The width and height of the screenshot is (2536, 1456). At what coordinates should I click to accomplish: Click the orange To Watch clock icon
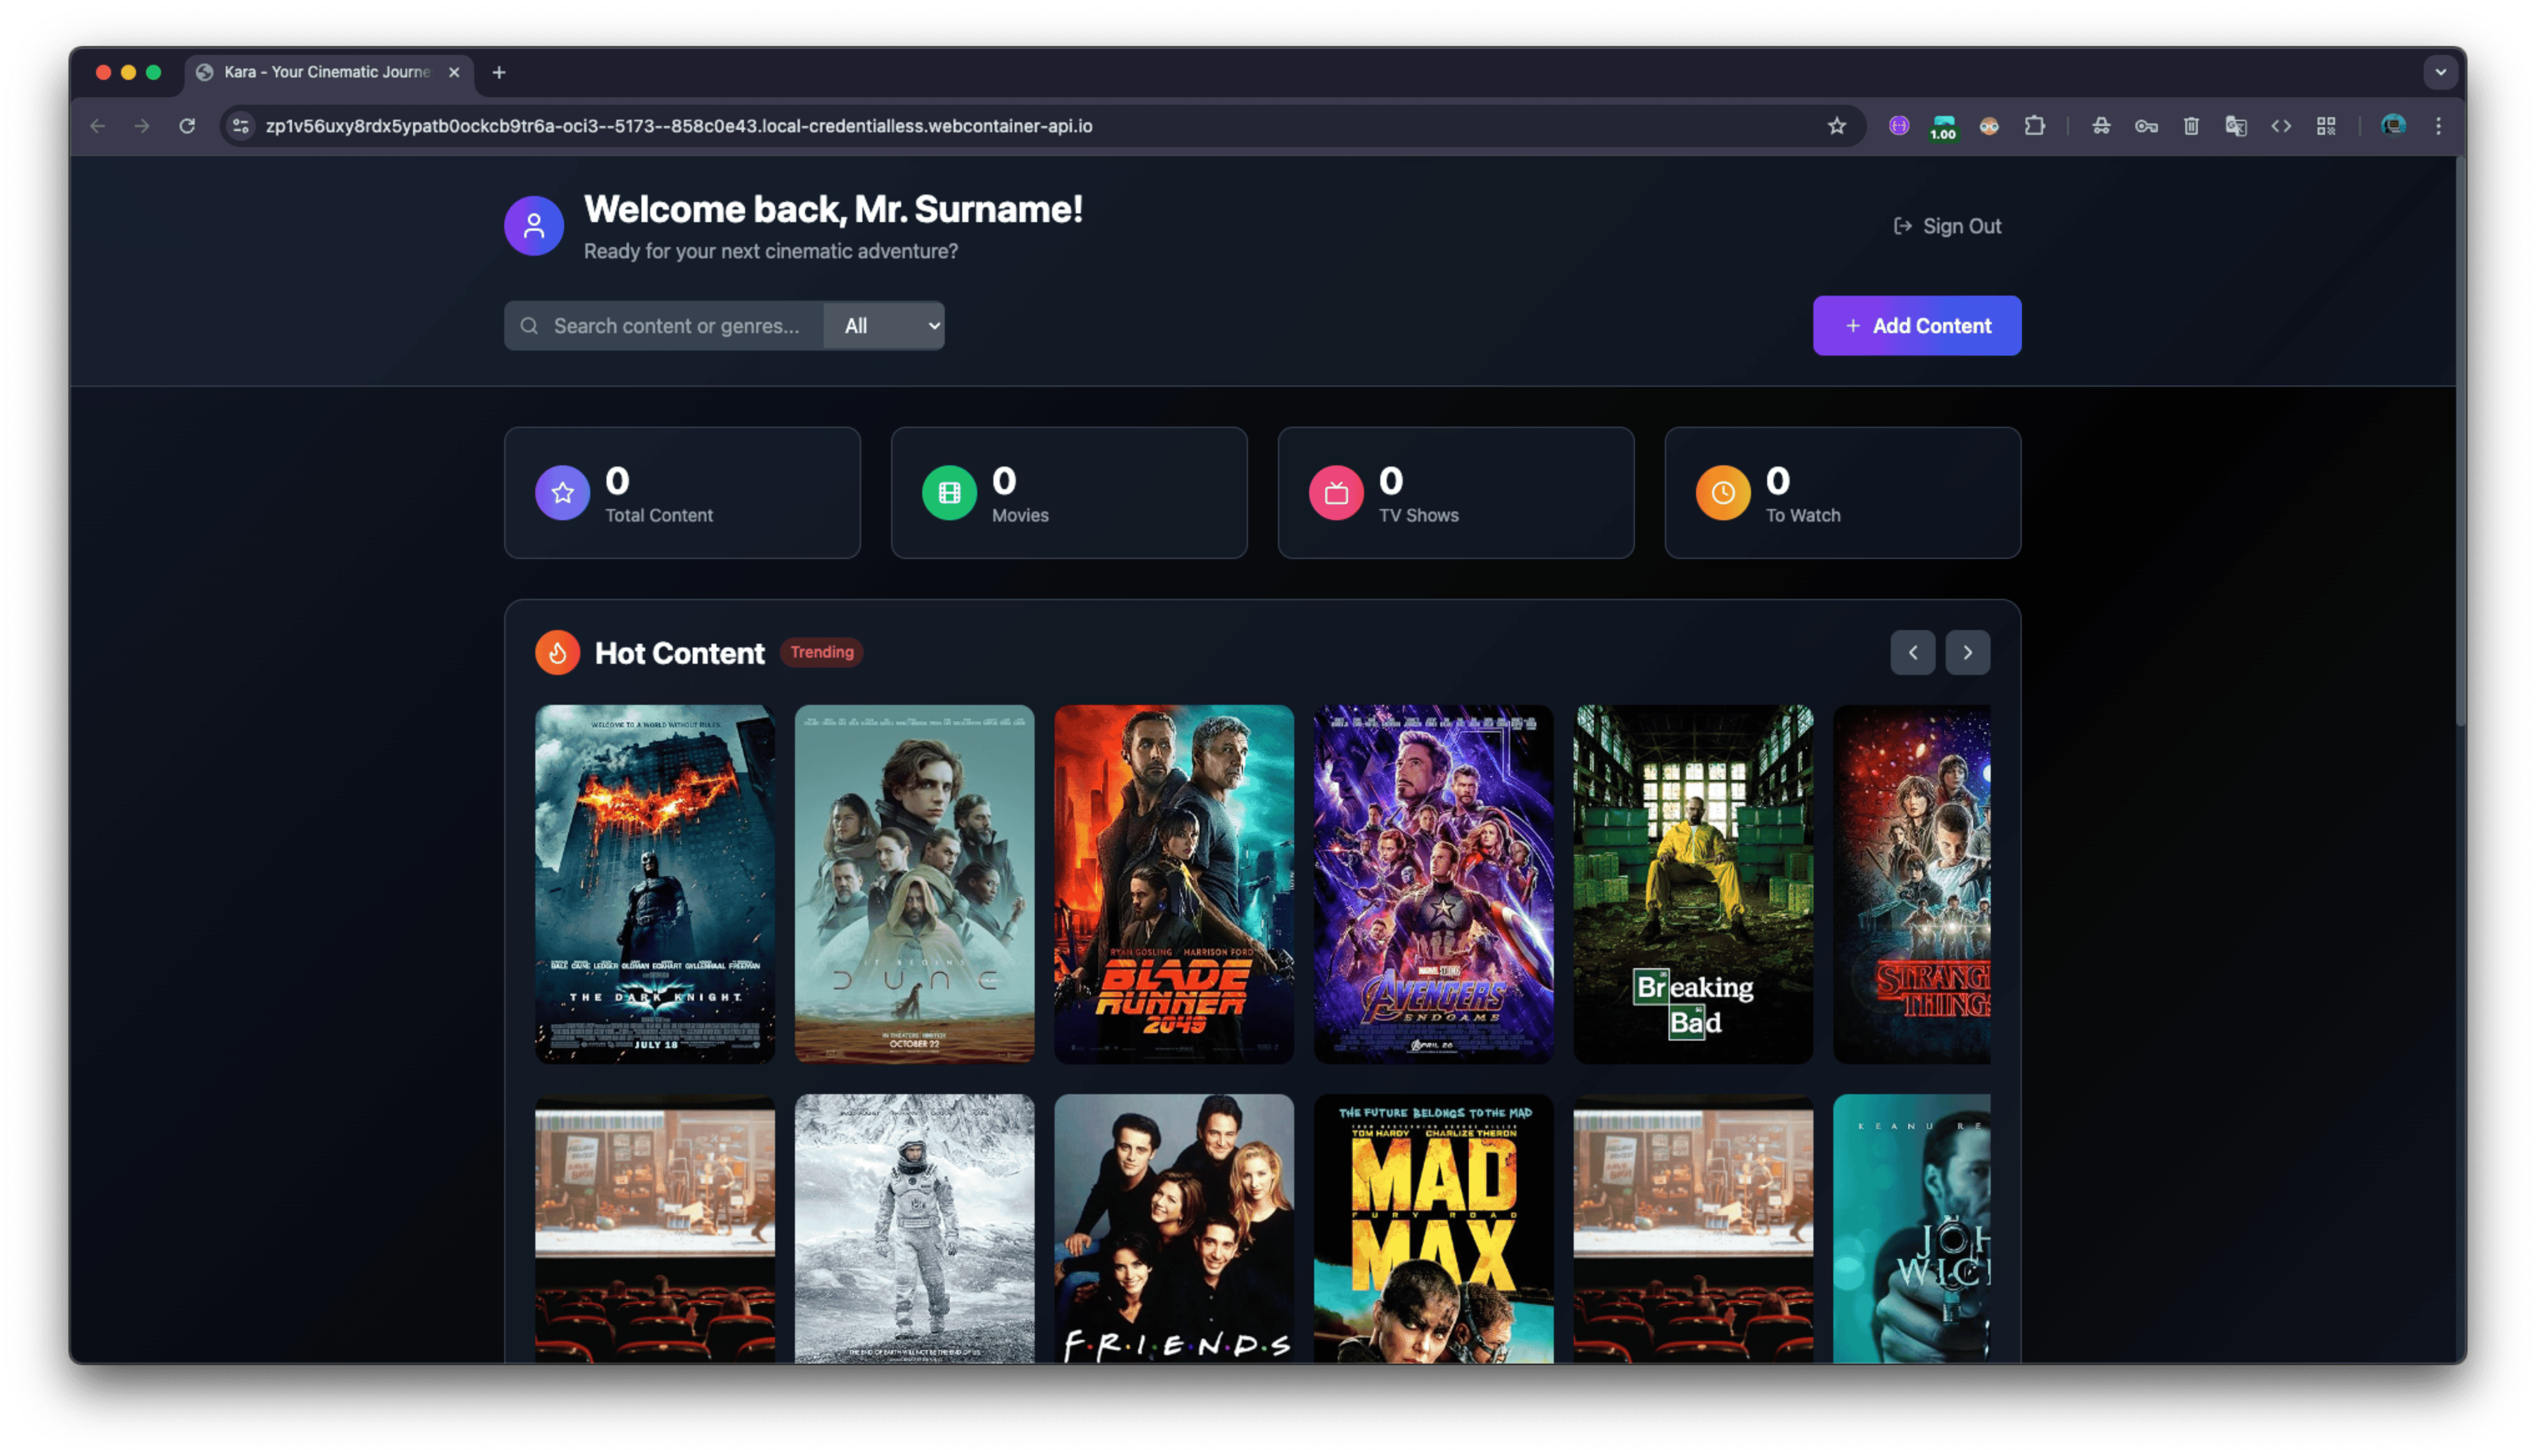click(1722, 493)
